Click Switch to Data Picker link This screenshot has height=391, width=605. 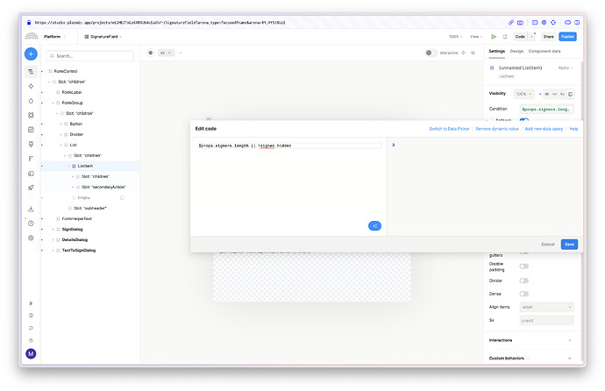tap(449, 129)
